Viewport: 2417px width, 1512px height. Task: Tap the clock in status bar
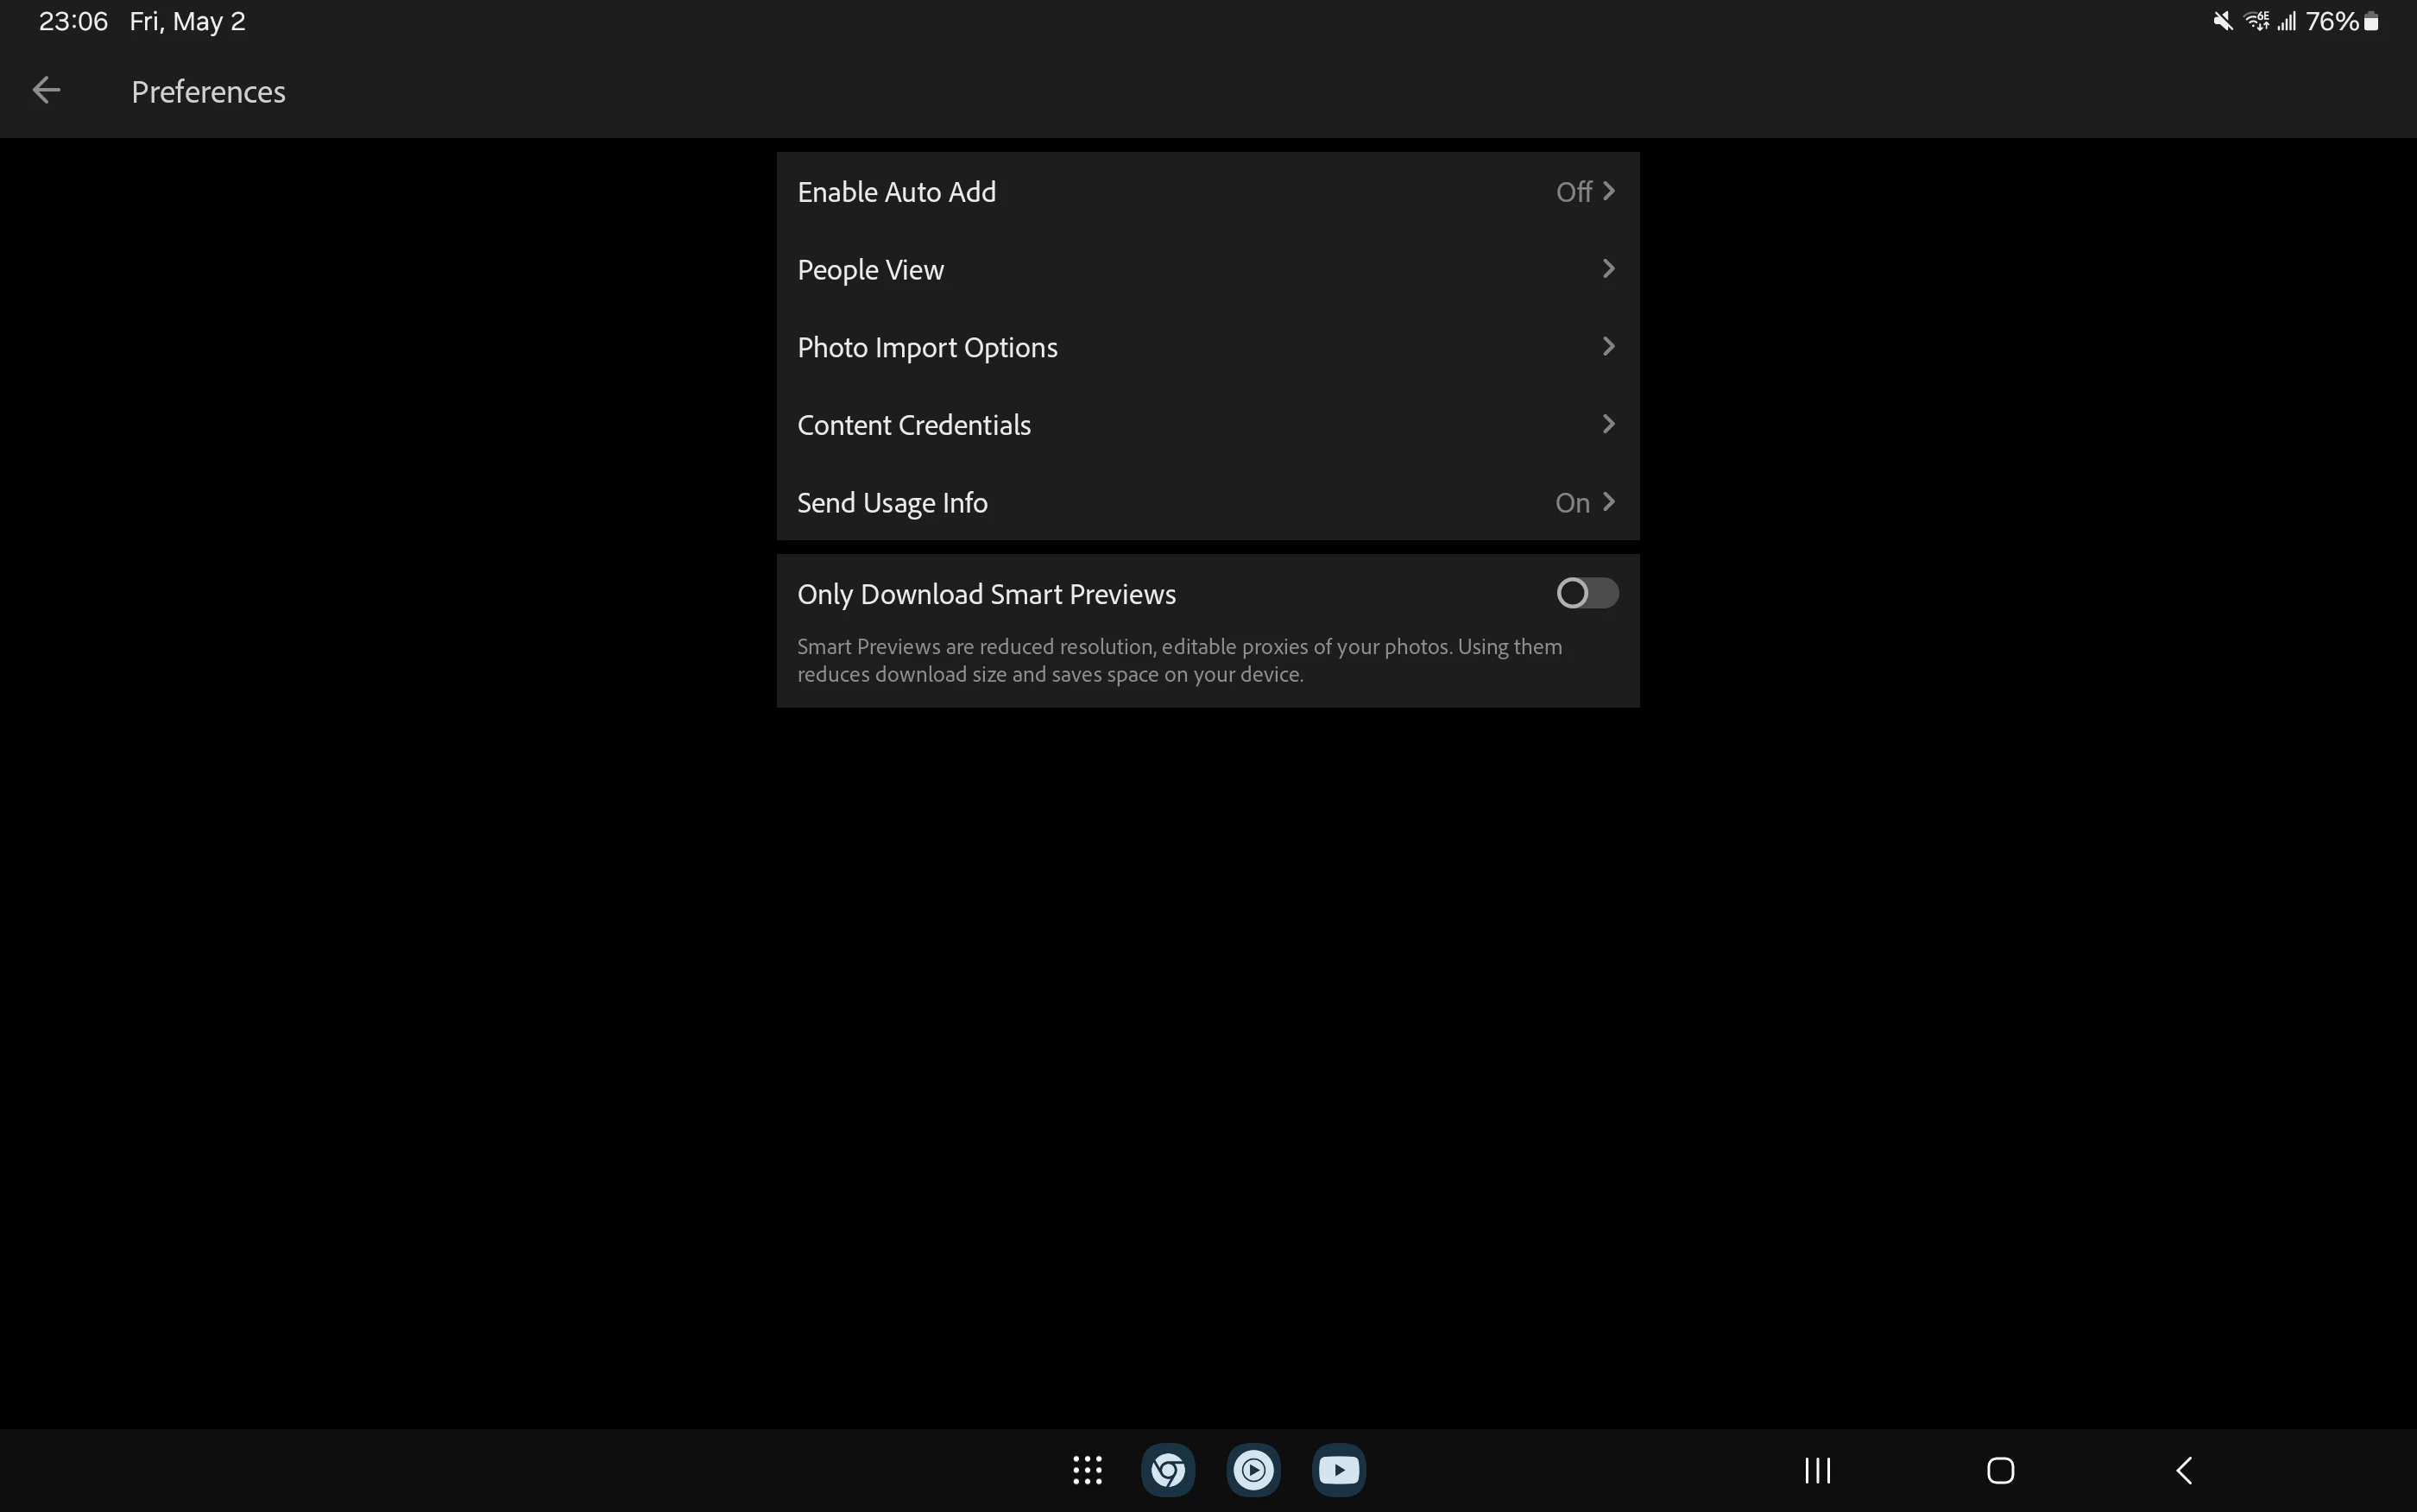click(73, 21)
